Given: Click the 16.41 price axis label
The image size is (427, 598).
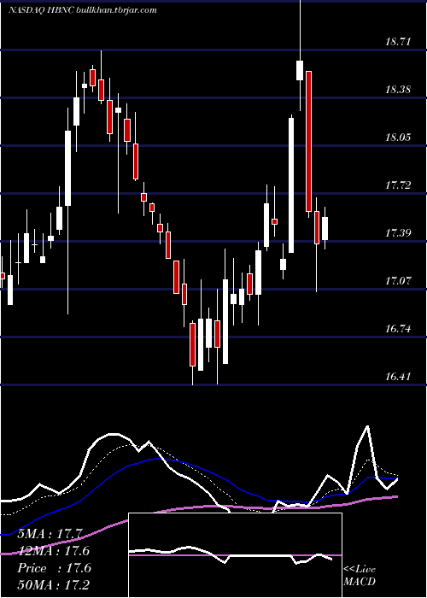Looking at the screenshot, I should [x=398, y=377].
